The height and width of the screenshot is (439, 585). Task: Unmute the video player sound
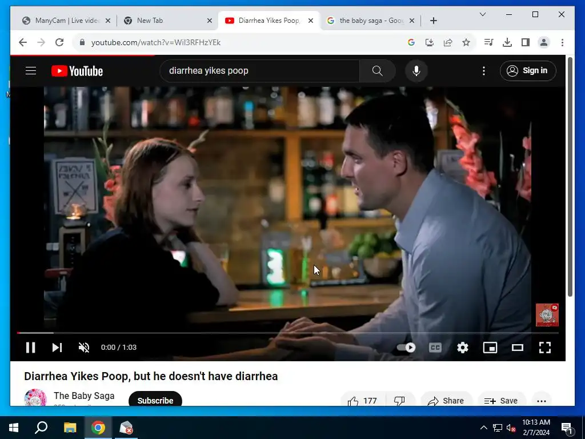[x=84, y=348]
